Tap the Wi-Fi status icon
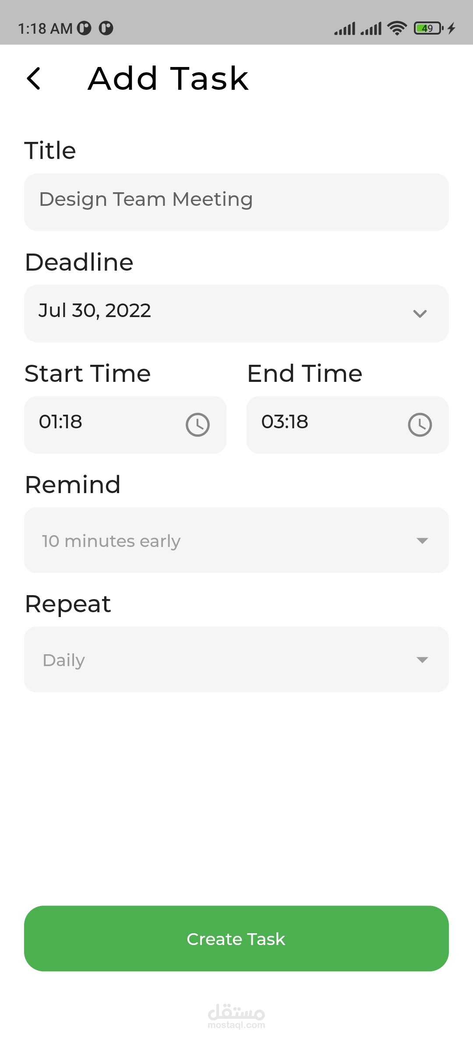This screenshot has height=1051, width=473. [x=397, y=28]
